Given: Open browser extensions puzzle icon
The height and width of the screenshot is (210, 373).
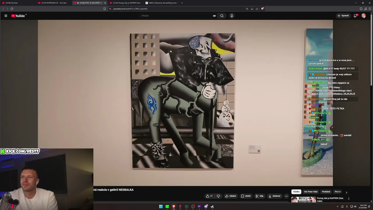Looking at the screenshot, I should point(361,9).
